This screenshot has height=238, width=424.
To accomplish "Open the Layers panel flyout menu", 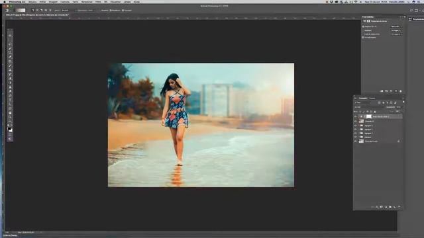I will [x=403, y=99].
